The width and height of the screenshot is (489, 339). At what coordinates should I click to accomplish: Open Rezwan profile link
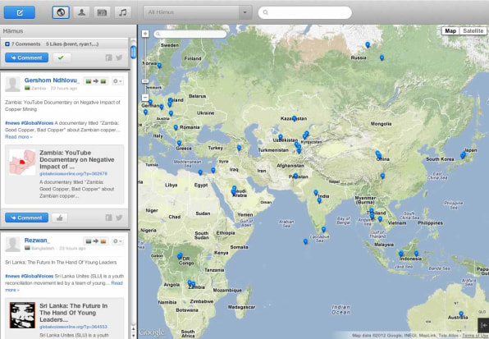click(x=37, y=241)
